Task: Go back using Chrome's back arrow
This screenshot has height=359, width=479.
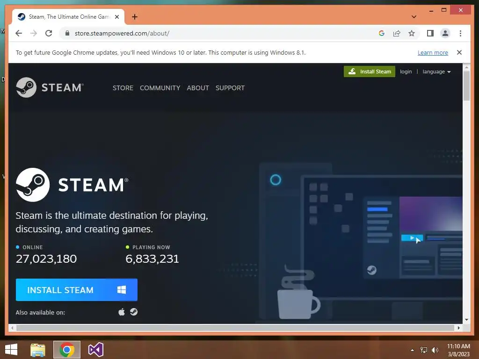Action: [x=19, y=33]
